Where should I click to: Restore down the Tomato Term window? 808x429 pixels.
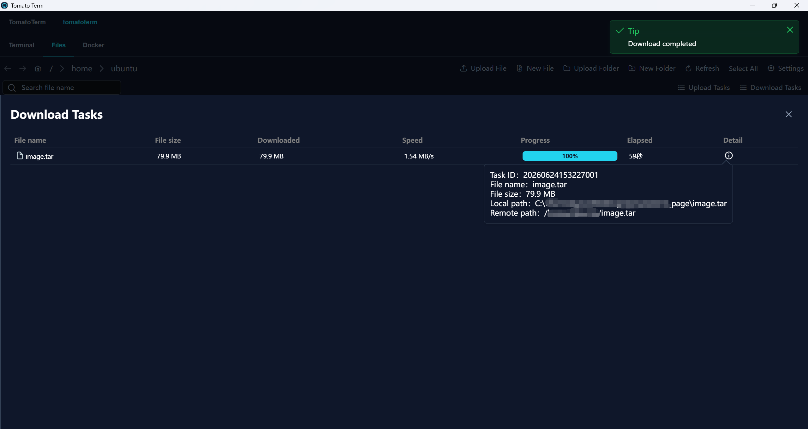coord(774,5)
